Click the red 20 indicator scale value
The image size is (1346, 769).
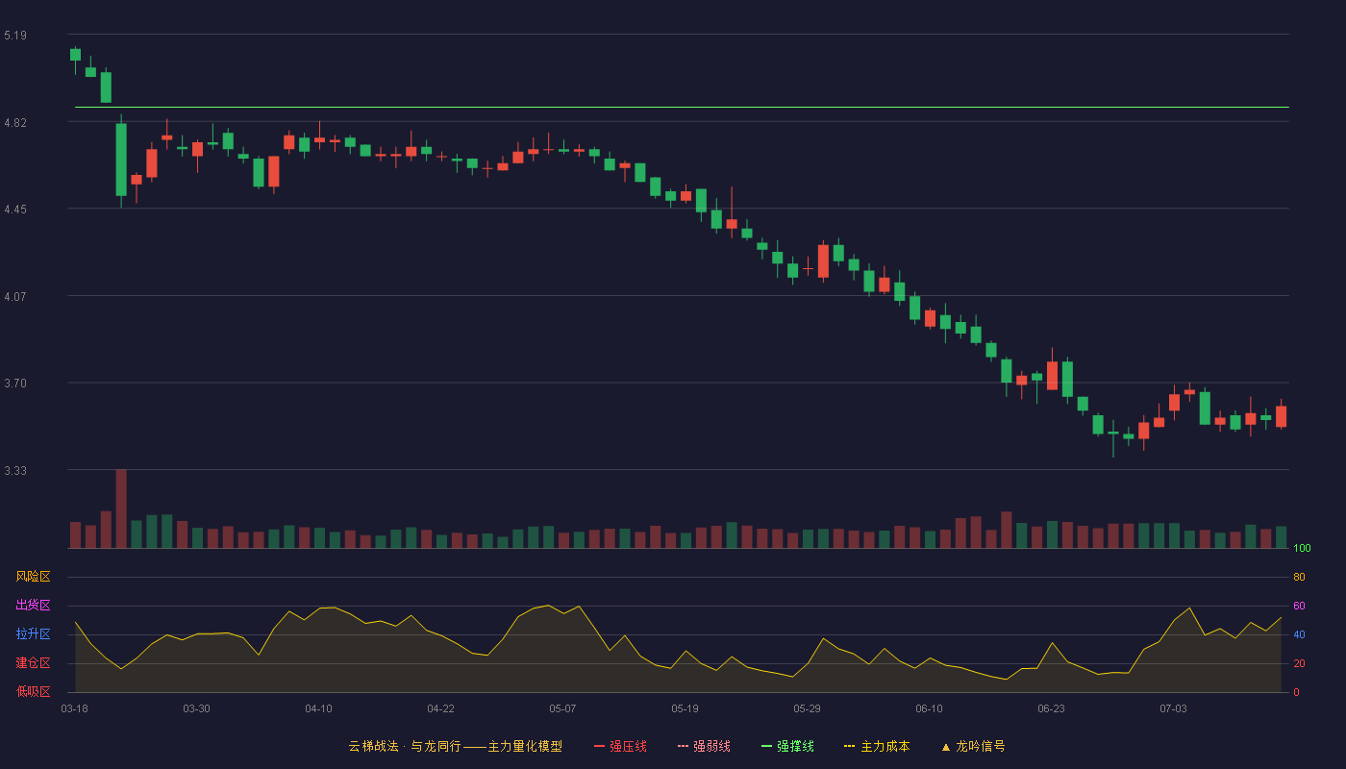click(1299, 664)
